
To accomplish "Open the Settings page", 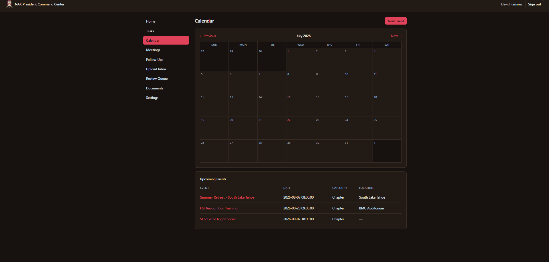I will click(x=166, y=97).
